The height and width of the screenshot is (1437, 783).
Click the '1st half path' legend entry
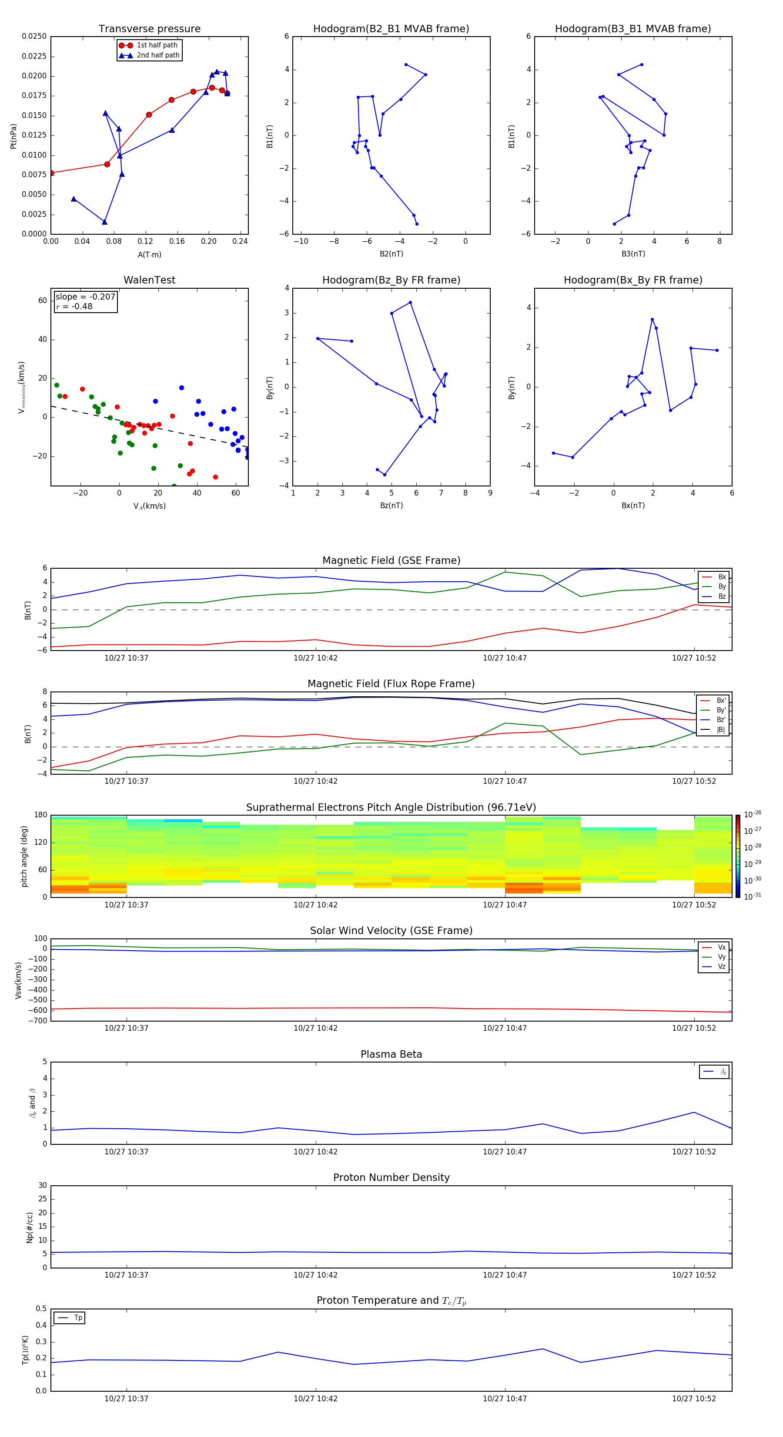(x=148, y=45)
